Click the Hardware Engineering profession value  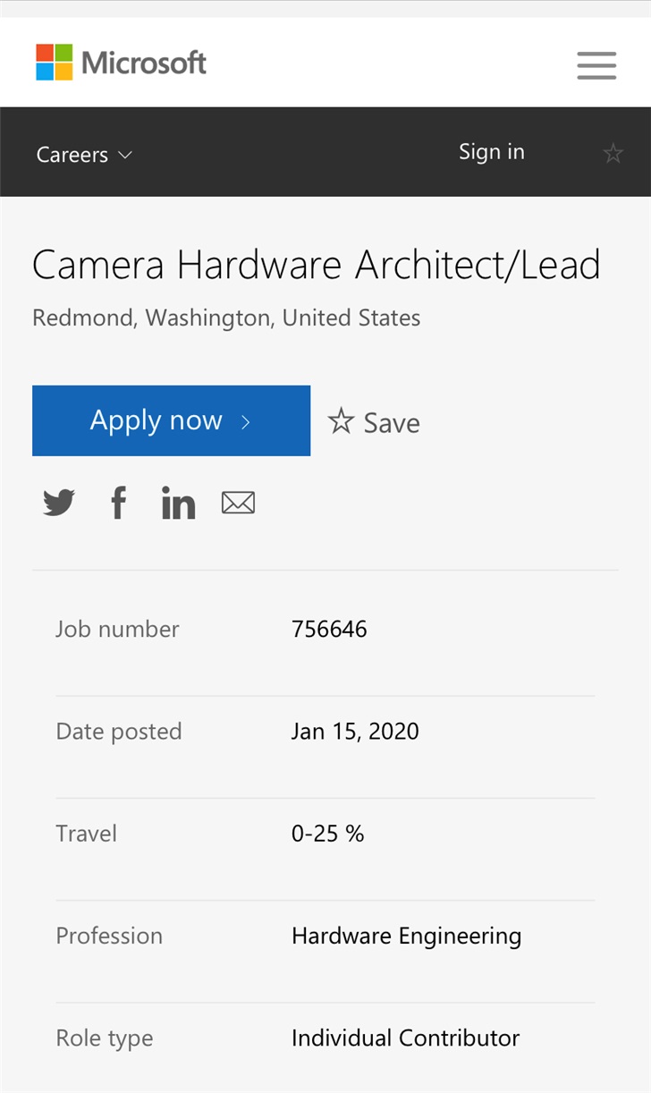pyautogui.click(x=406, y=936)
